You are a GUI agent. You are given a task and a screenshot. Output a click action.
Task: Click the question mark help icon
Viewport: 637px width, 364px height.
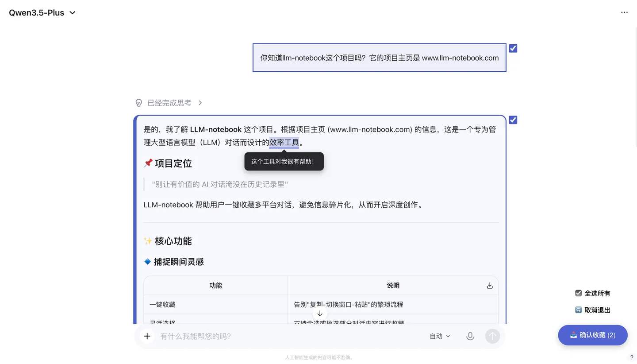click(x=632, y=357)
